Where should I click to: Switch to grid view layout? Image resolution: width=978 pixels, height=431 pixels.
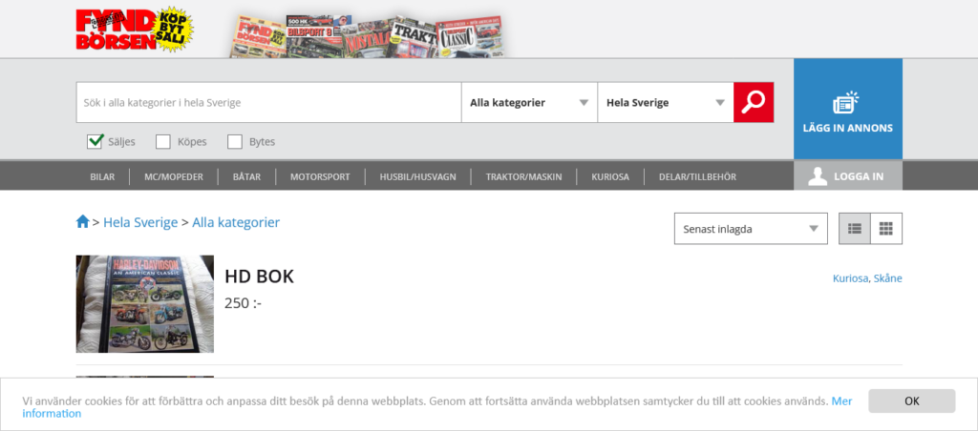tap(886, 229)
